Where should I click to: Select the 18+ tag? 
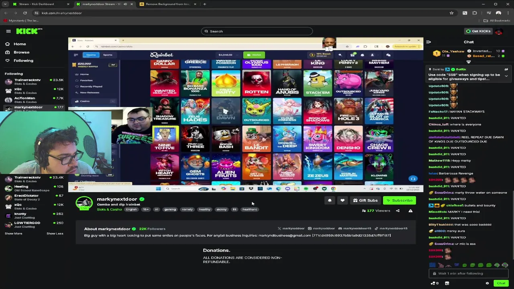(x=146, y=210)
